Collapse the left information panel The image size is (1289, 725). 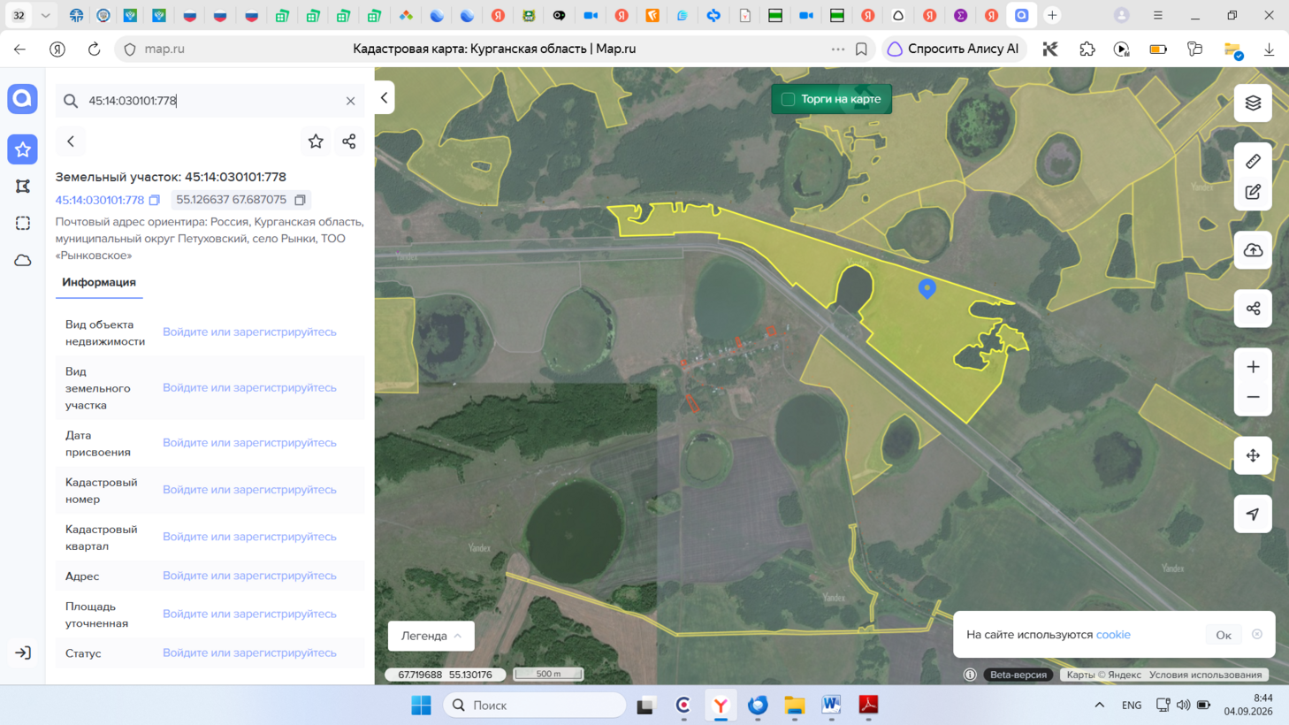385,98
